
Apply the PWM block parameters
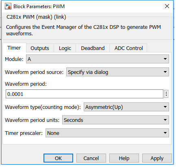tap(157, 158)
